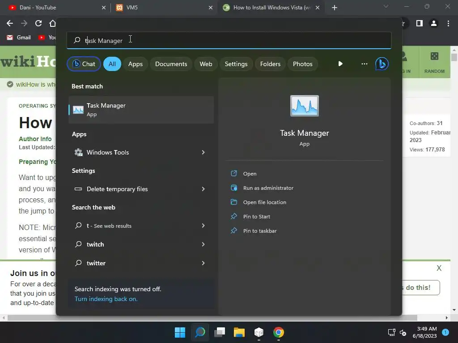Screen dimensions: 458x343
Task: Click the network icon in system tray
Action: 391,332
